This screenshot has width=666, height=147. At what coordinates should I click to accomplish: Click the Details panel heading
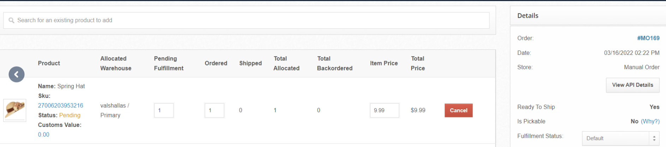pyautogui.click(x=528, y=16)
